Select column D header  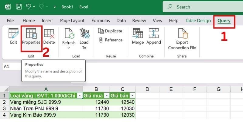point(147,89)
